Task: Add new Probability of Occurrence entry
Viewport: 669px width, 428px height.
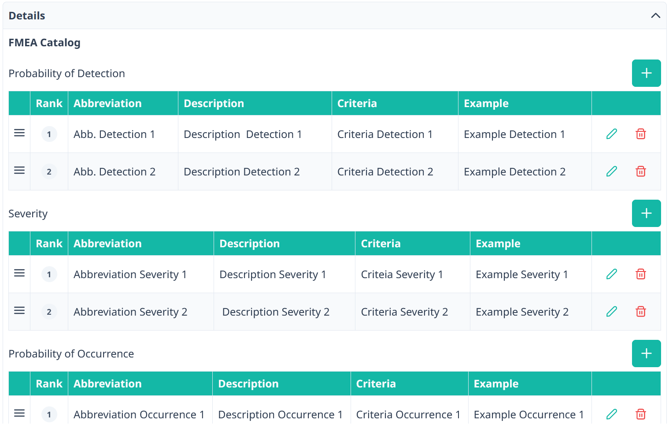Action: (x=646, y=354)
